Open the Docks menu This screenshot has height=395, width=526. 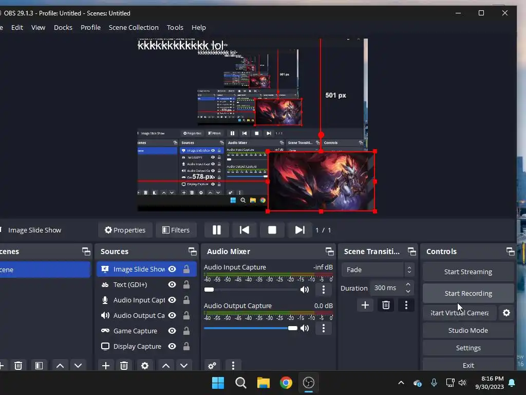63,28
